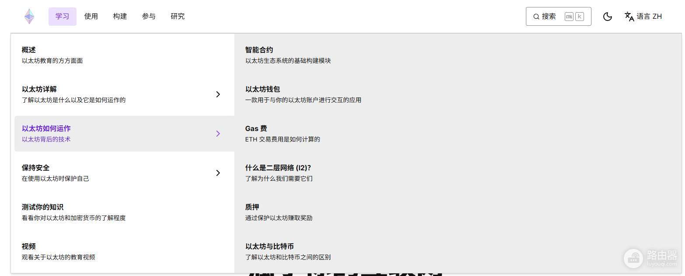
Task: Click description ETH 交易费用是如何计算的
Action: pyautogui.click(x=283, y=139)
